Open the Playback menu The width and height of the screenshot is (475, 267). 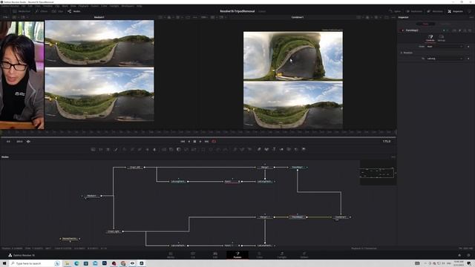(83, 6)
